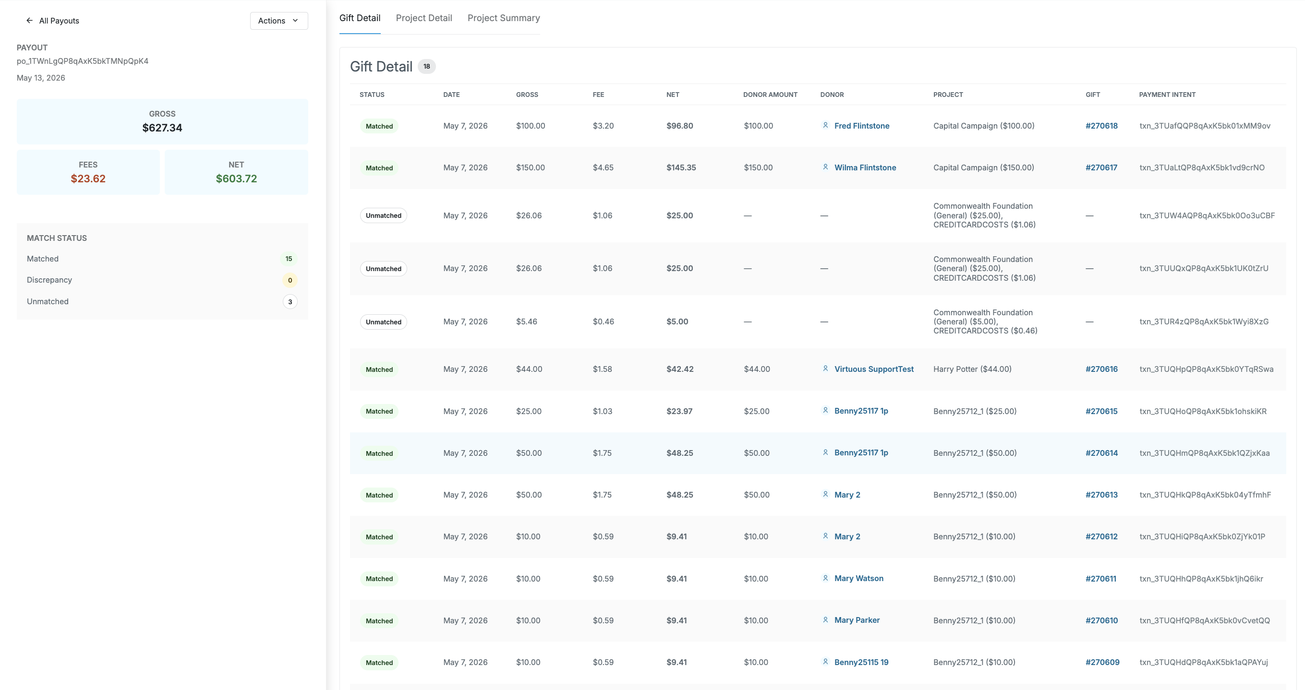Click the Discrepancy count badge 0
The image size is (1305, 690).
(x=290, y=280)
